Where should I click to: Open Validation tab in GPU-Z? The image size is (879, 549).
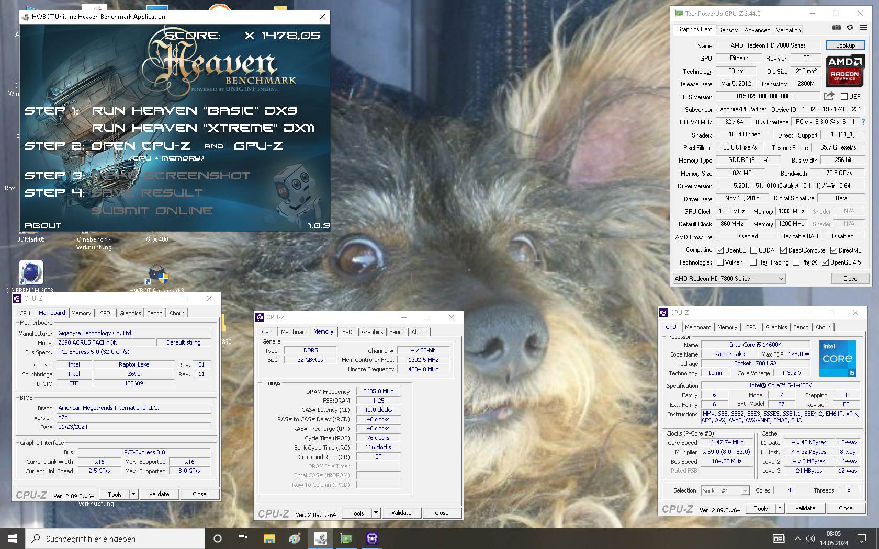[788, 30]
